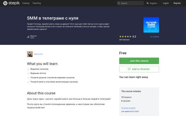186x116 pixels.
Task: Open the Medusa Bot author profile
Action: (38, 54)
